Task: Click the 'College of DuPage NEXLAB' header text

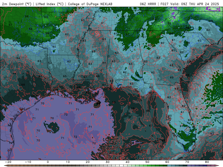Action: pos(90,4)
